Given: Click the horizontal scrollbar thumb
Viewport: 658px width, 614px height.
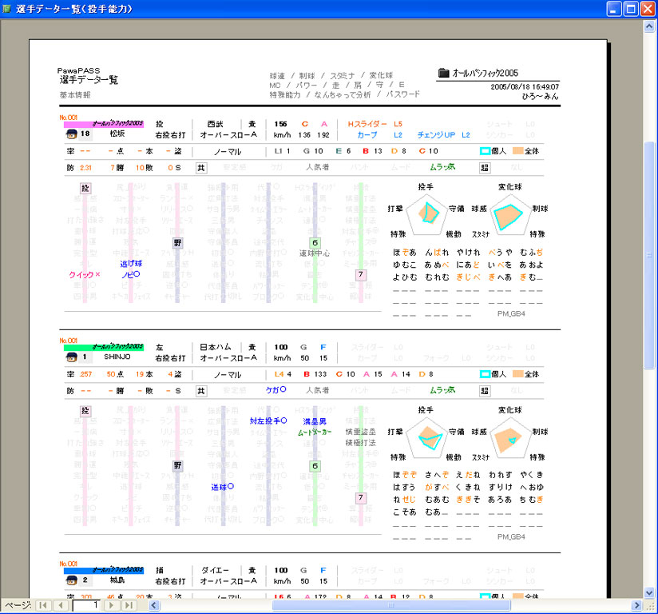Looking at the screenshot, I should pos(391,605).
